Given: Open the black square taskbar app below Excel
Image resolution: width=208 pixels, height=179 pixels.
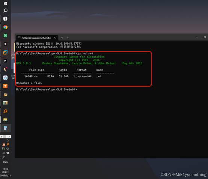Looking at the screenshot, I should click(5, 44).
